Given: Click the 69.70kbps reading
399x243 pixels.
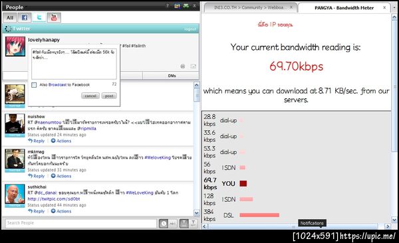Looking at the screenshot, I should pos(296,66).
